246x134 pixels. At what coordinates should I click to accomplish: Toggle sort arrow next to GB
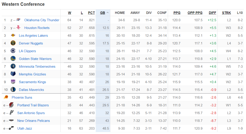(108, 13)
